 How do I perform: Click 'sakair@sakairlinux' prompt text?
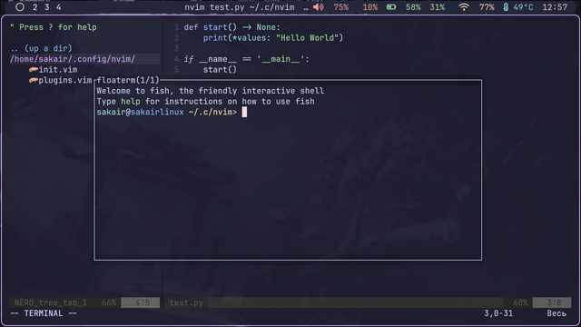tap(140, 112)
